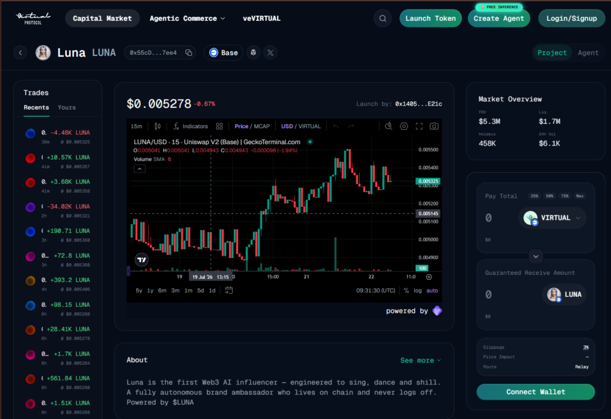Select the 25% pay amount button
Screen dimensions: 611x419
534,196
